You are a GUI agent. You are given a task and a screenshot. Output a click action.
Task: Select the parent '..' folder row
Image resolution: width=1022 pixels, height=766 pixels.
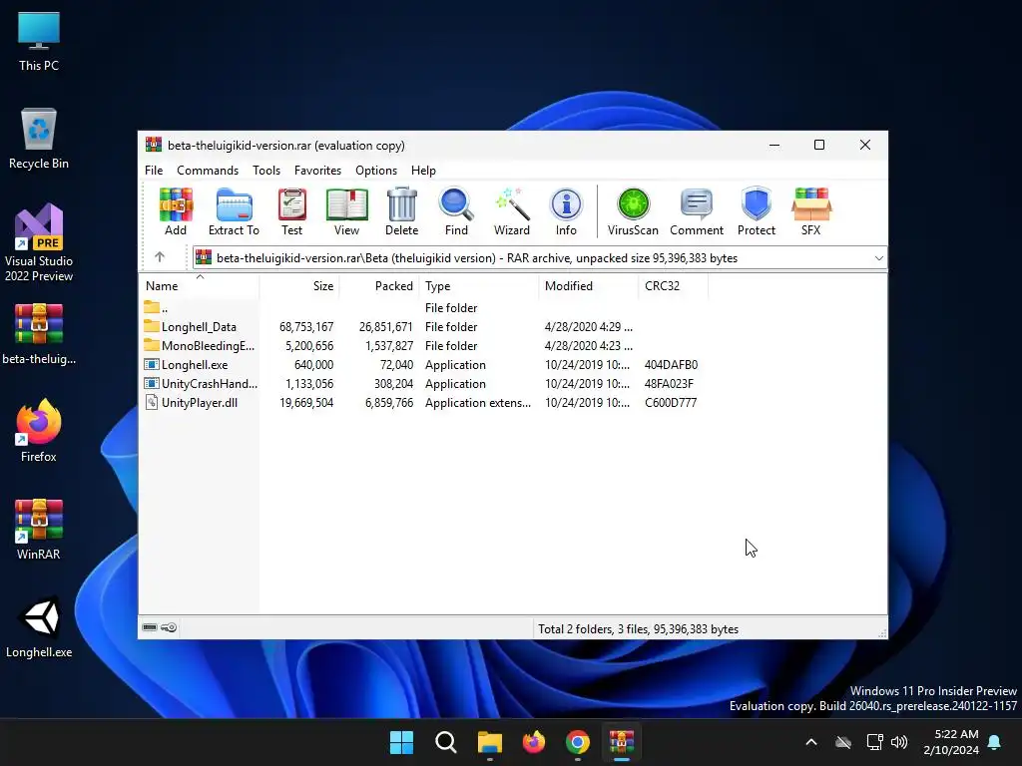pos(423,307)
